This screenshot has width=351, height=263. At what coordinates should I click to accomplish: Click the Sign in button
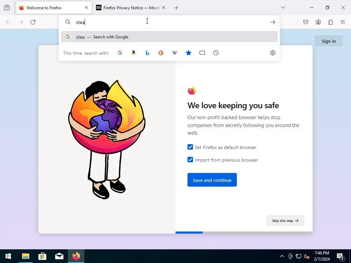point(329,41)
